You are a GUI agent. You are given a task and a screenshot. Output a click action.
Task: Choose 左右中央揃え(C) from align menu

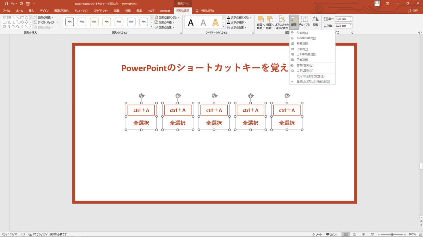tap(312, 38)
